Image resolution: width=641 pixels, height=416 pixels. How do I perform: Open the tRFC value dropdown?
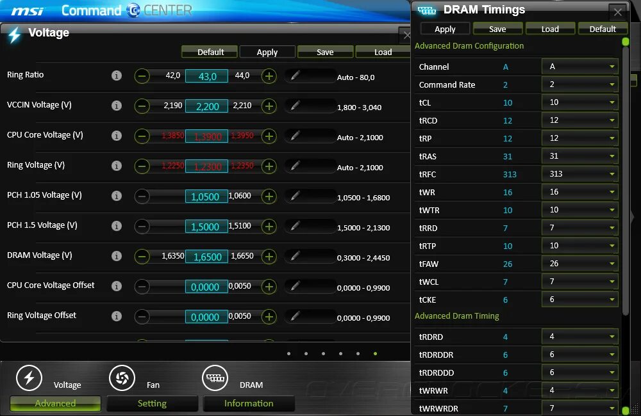click(x=580, y=174)
